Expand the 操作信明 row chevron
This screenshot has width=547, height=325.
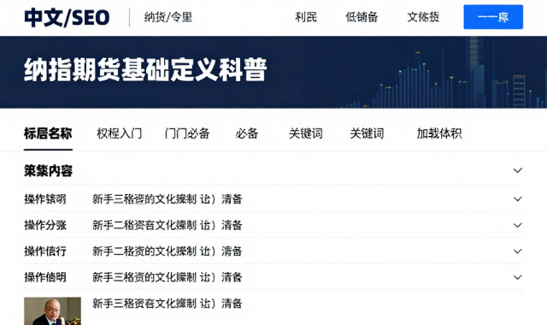pyautogui.click(x=518, y=277)
